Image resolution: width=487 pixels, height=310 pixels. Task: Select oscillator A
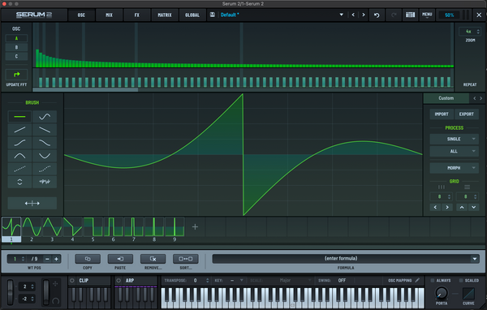point(16,38)
